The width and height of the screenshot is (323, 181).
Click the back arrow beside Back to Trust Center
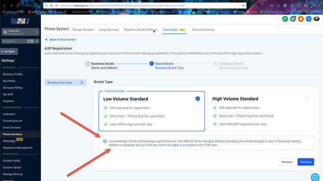pos(46,39)
